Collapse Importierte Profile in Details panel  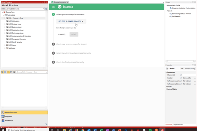tap(167, 5)
